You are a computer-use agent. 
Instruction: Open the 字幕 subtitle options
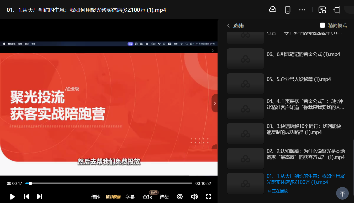[x=130, y=197]
